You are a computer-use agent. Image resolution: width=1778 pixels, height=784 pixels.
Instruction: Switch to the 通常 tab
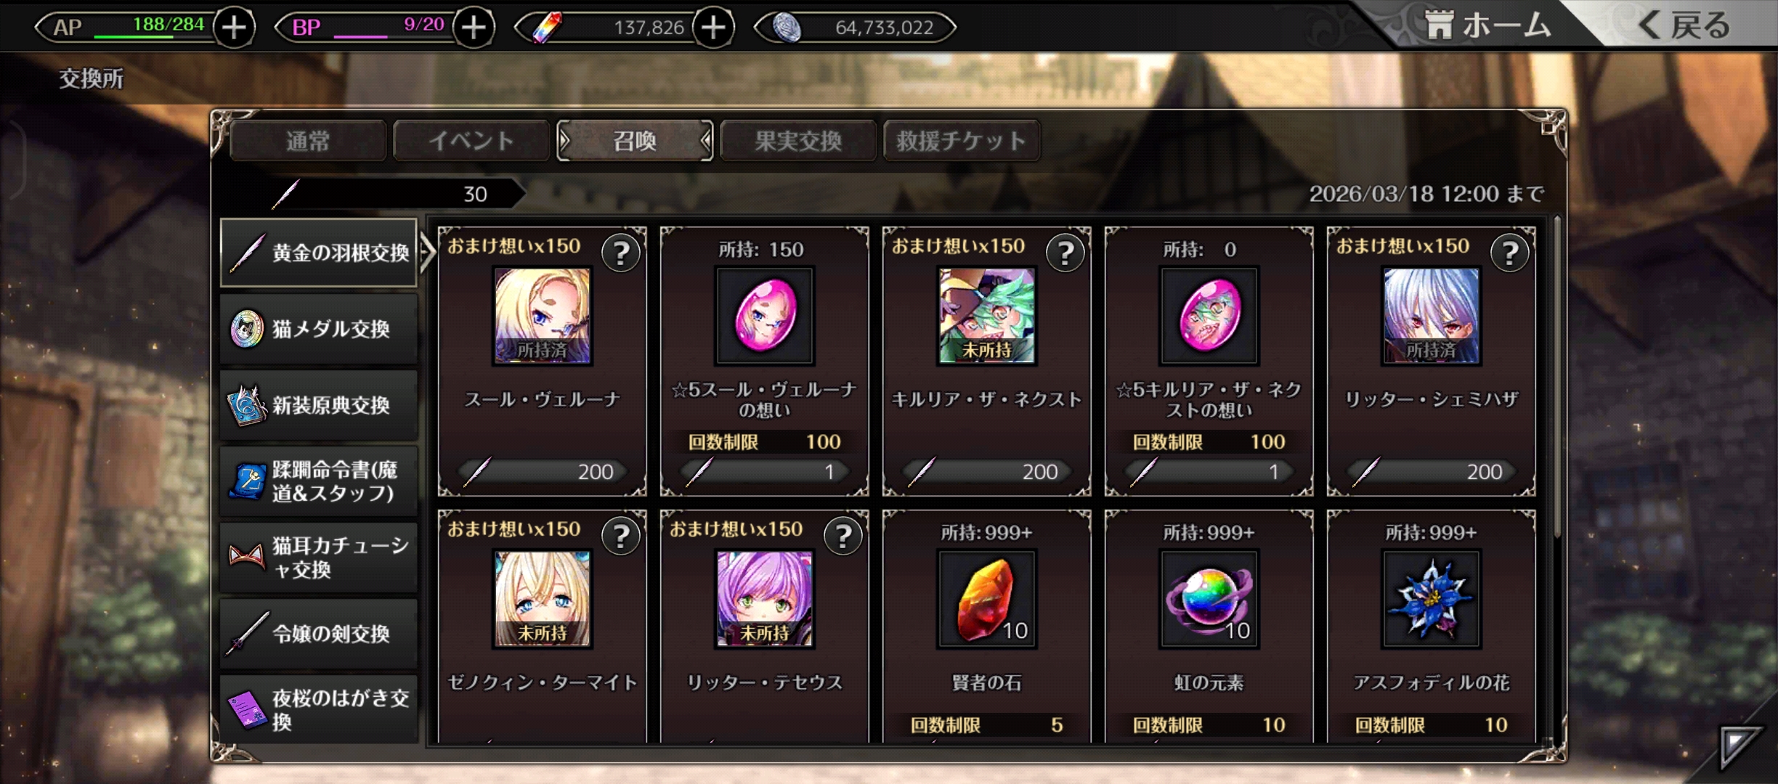308,141
